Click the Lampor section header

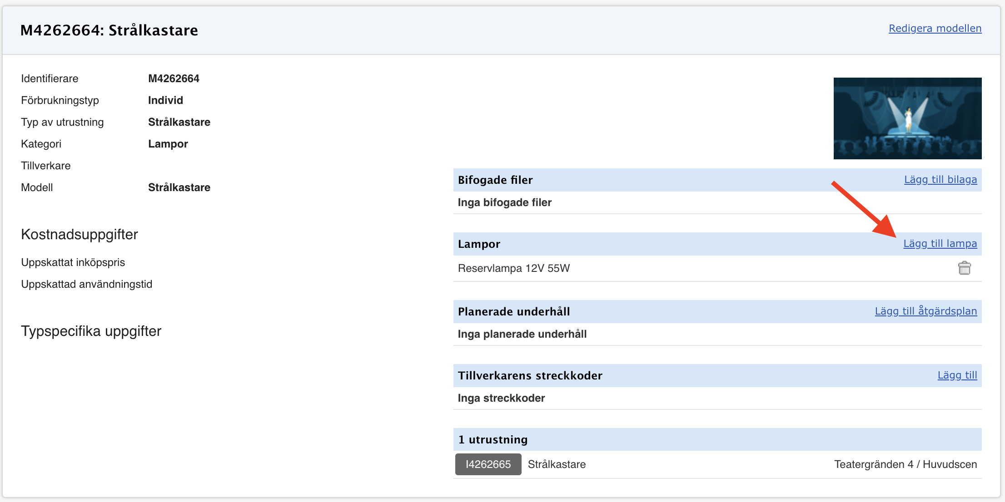pos(478,244)
